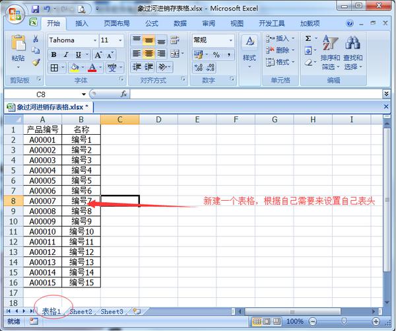Click the Merge and Center cells icon
The height and width of the screenshot is (331, 396).
[x=175, y=54]
